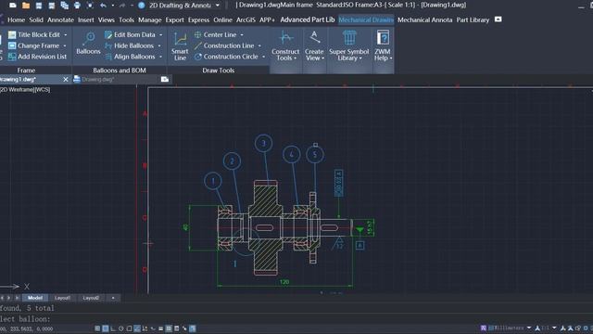Toggle the grid display status icon
The width and height of the screenshot is (593, 334).
(106, 328)
